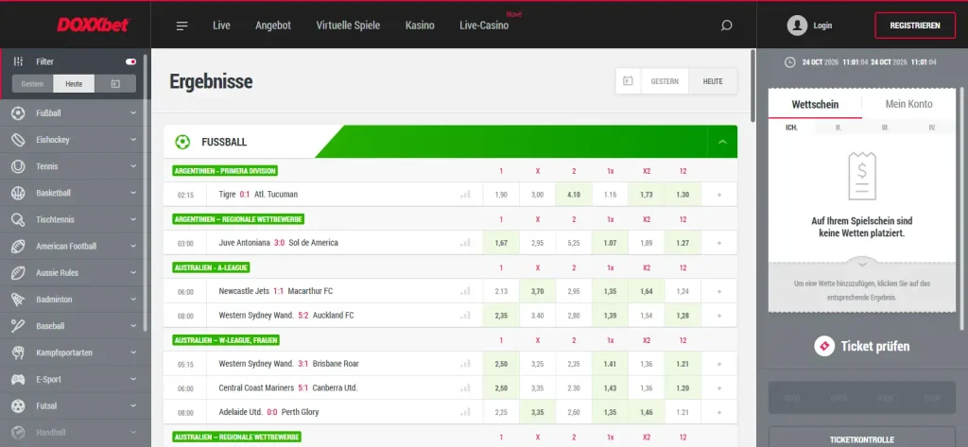Viewport: 968px width, 447px height.
Task: Open the Kasino menu item
Action: [420, 26]
